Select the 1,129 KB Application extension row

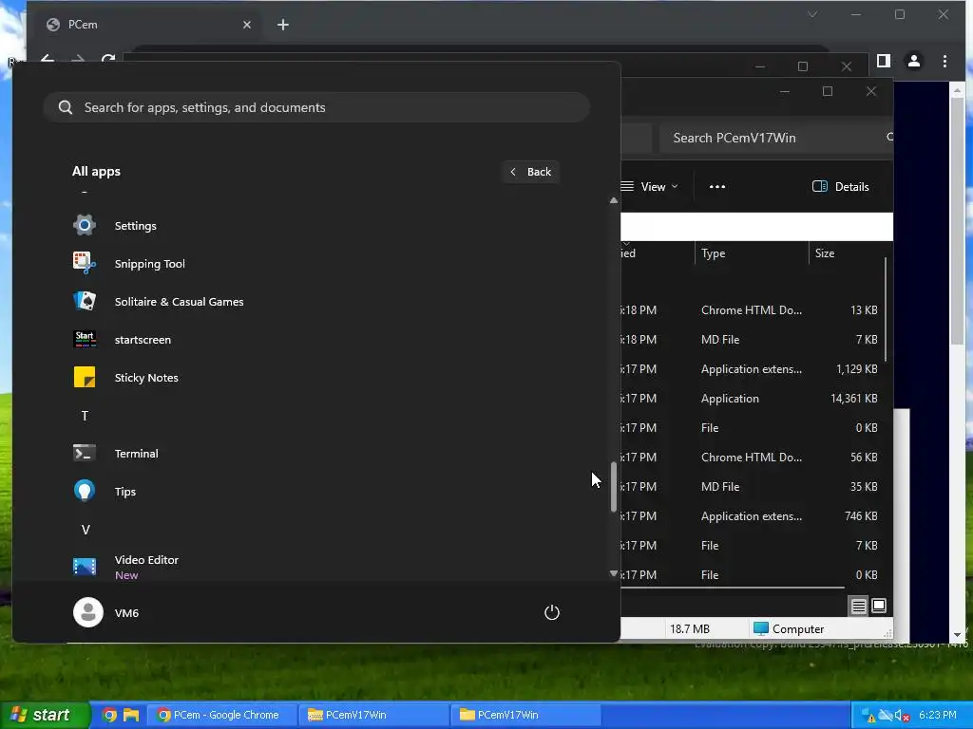point(753,369)
